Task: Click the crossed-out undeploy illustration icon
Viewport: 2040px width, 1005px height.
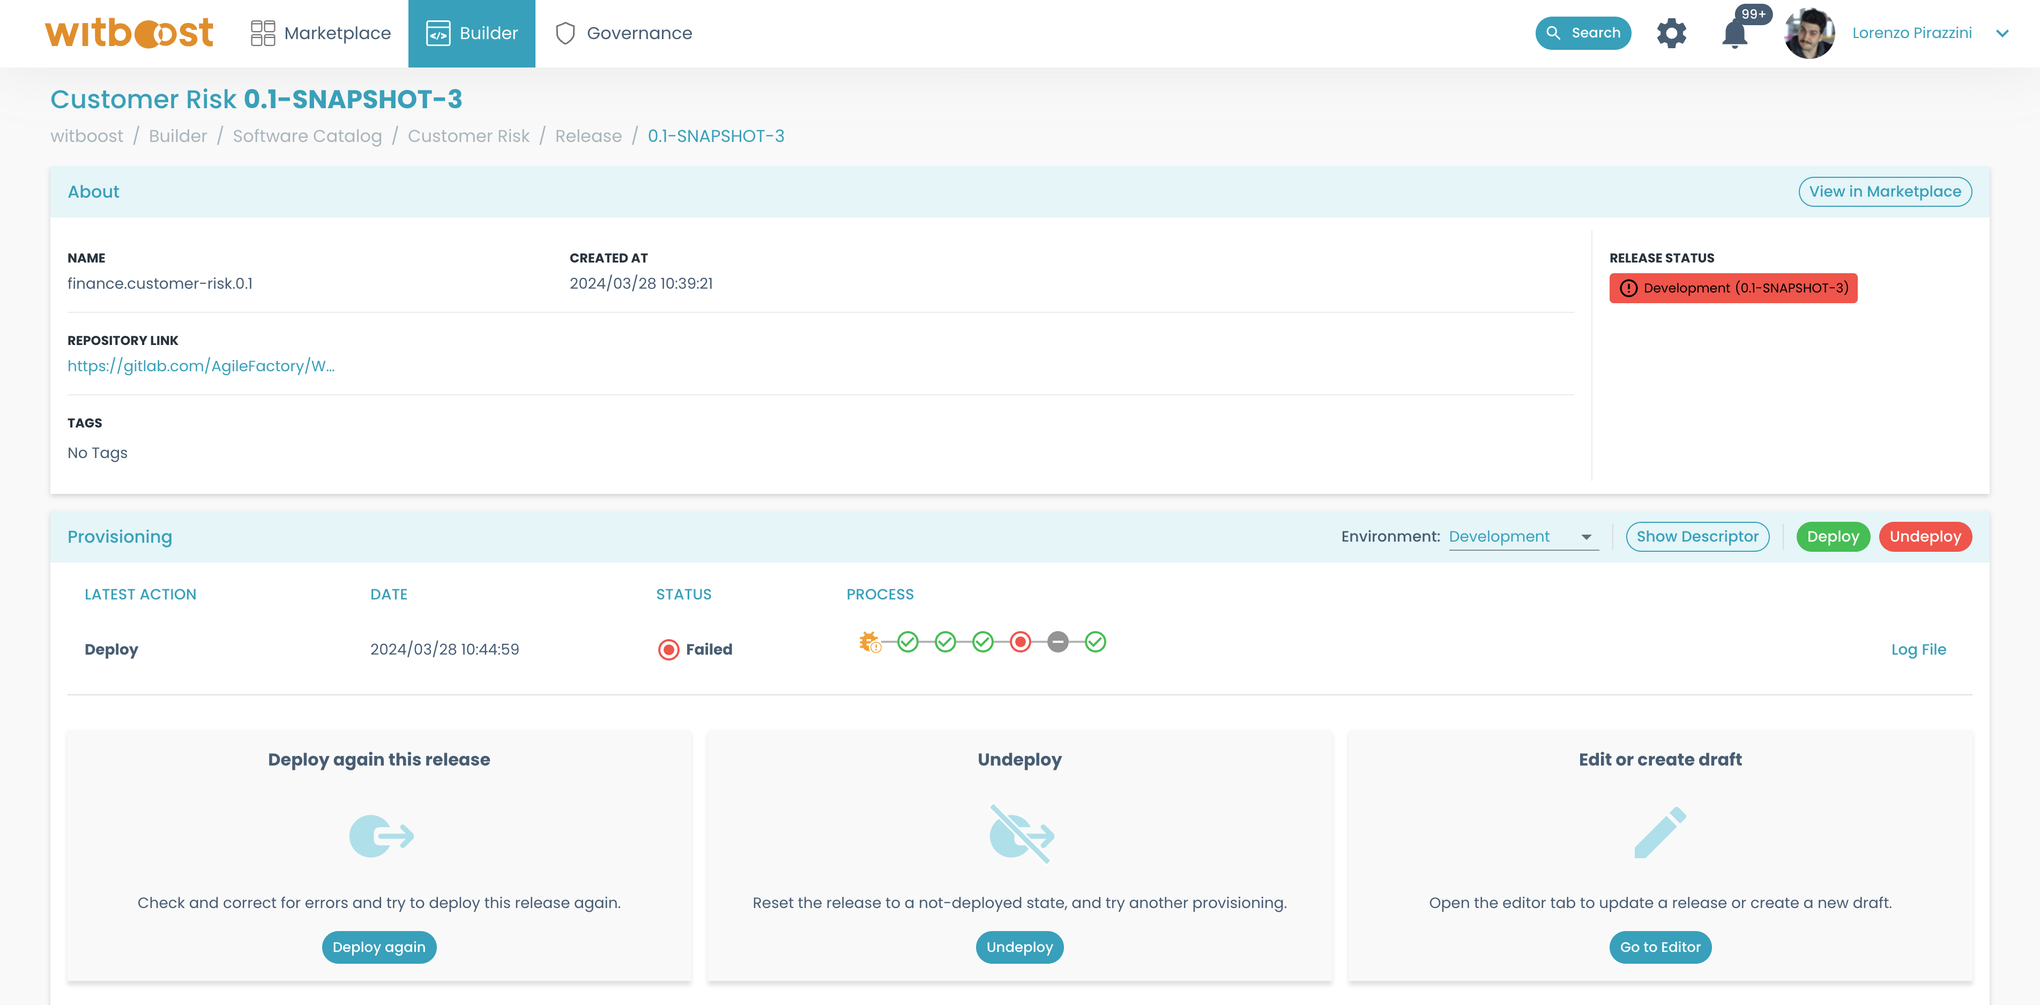Action: click(x=1020, y=833)
